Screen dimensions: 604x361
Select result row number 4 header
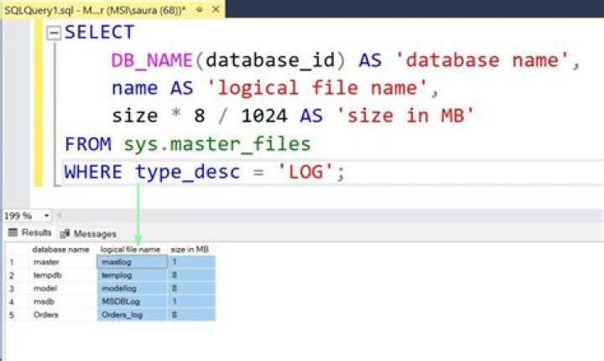pyautogui.click(x=18, y=302)
